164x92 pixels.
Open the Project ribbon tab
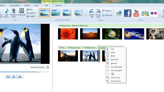point(27,5)
